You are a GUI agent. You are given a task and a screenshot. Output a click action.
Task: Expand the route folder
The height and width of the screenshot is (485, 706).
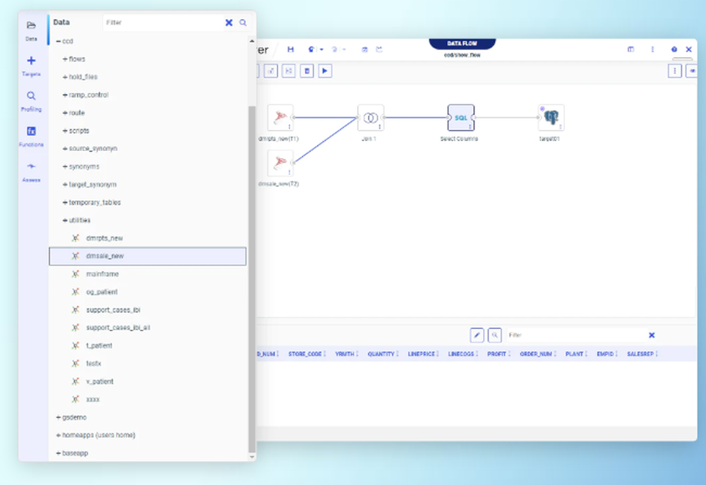[x=65, y=112]
